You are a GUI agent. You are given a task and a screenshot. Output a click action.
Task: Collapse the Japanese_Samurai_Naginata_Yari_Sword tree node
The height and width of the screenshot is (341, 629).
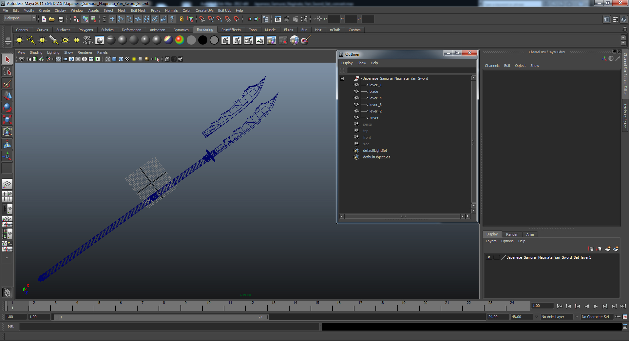pos(342,78)
